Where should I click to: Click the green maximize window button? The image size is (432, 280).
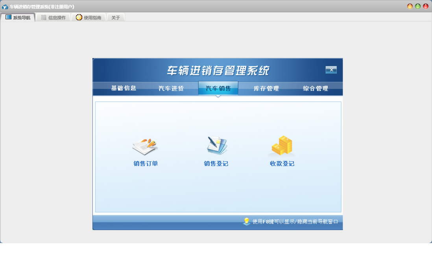click(418, 6)
